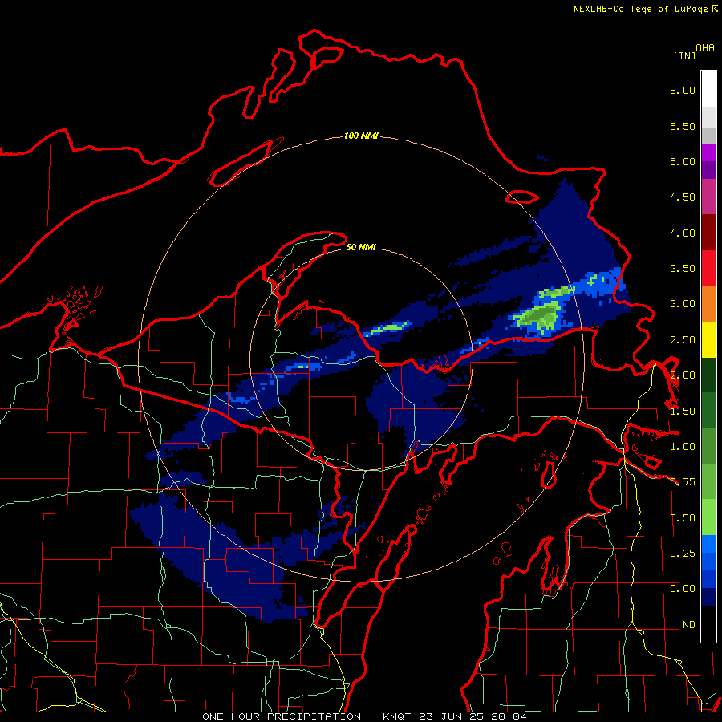
Task: Click the ND legend label
Action: 689,625
